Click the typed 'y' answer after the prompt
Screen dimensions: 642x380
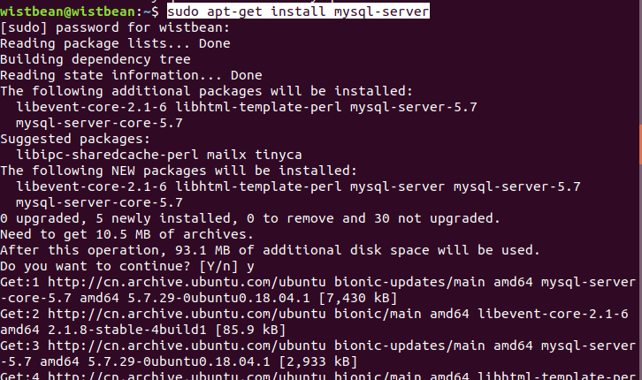(250, 268)
